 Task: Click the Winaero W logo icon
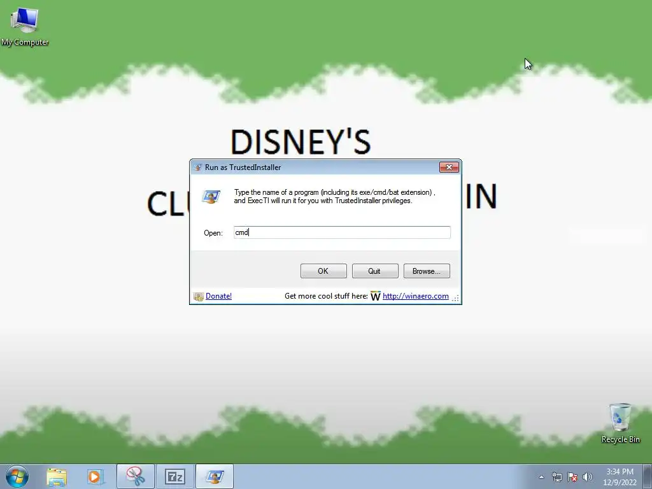[376, 296]
